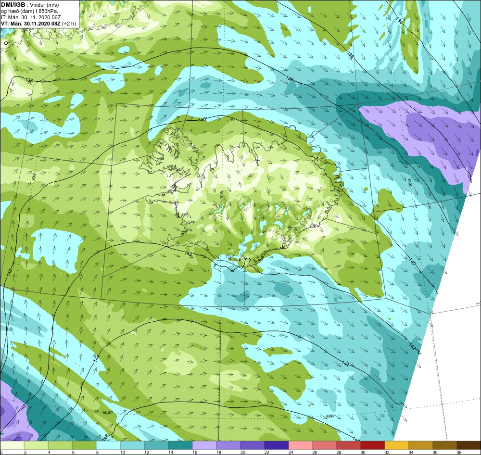The width and height of the screenshot is (481, 455).
Task: Select the '140' contour label north of Iceland
Action: [x=202, y=120]
